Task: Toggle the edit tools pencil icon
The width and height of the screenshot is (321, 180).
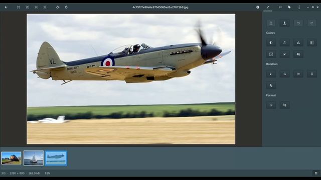Action: pyautogui.click(x=268, y=7)
